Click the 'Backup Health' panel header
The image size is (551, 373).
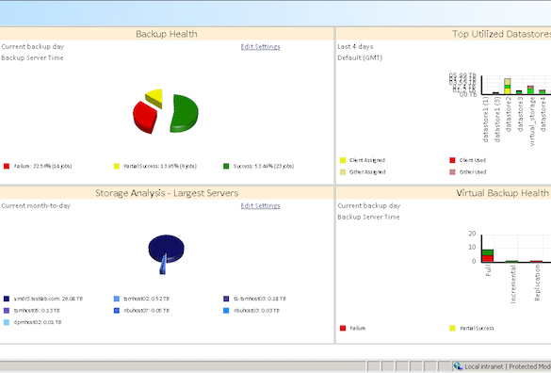166,34
